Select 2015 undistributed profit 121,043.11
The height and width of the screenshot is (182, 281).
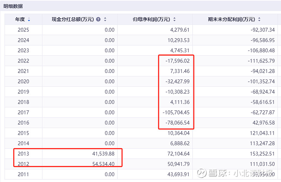(x=262, y=133)
